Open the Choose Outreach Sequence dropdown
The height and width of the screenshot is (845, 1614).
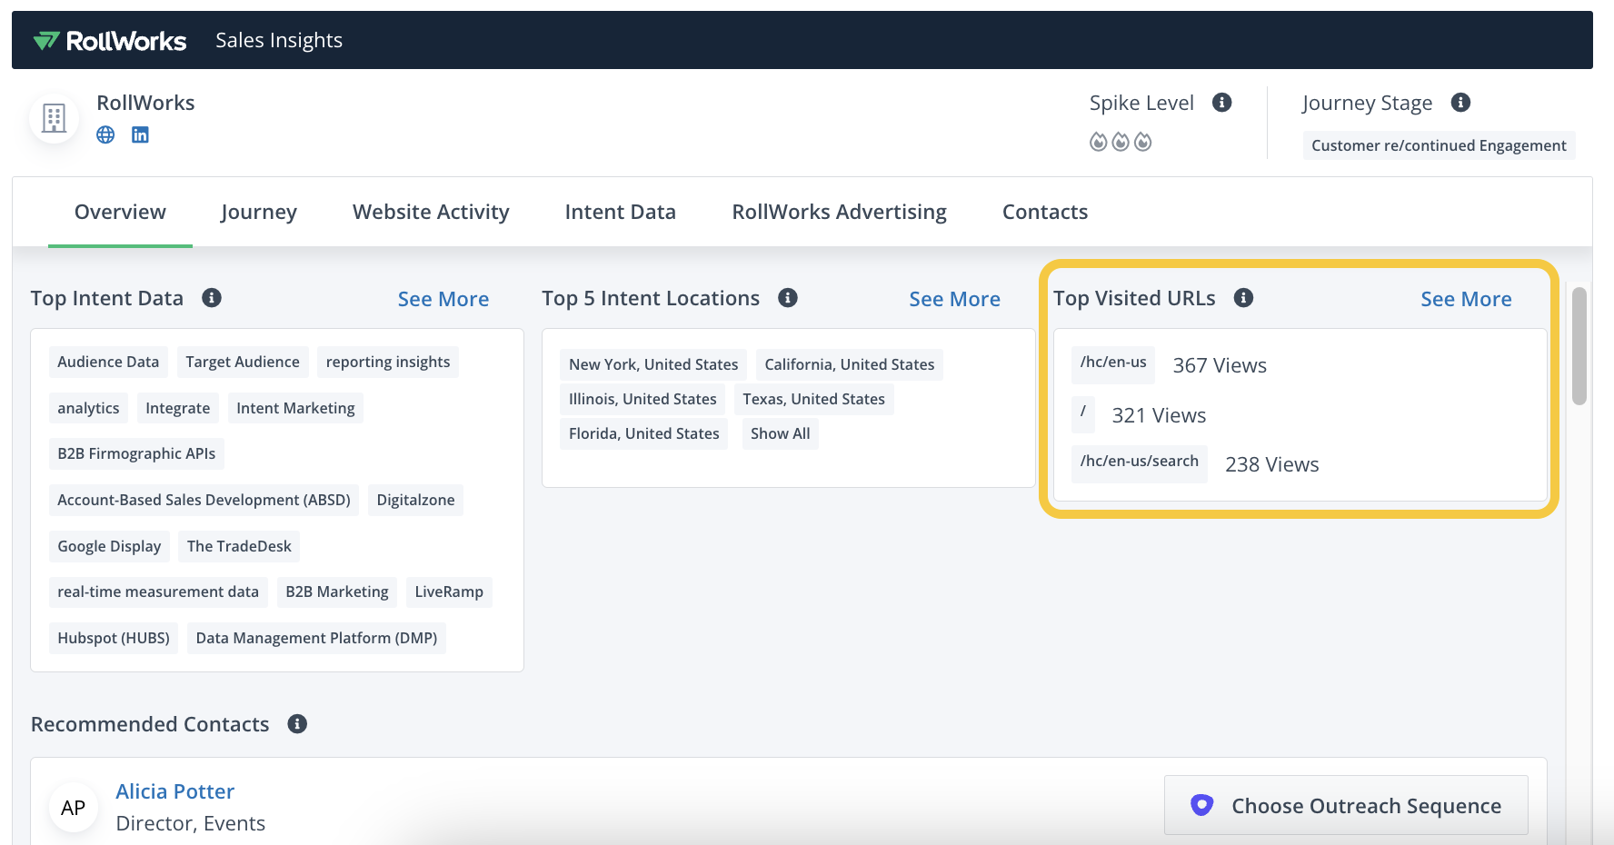coord(1346,806)
